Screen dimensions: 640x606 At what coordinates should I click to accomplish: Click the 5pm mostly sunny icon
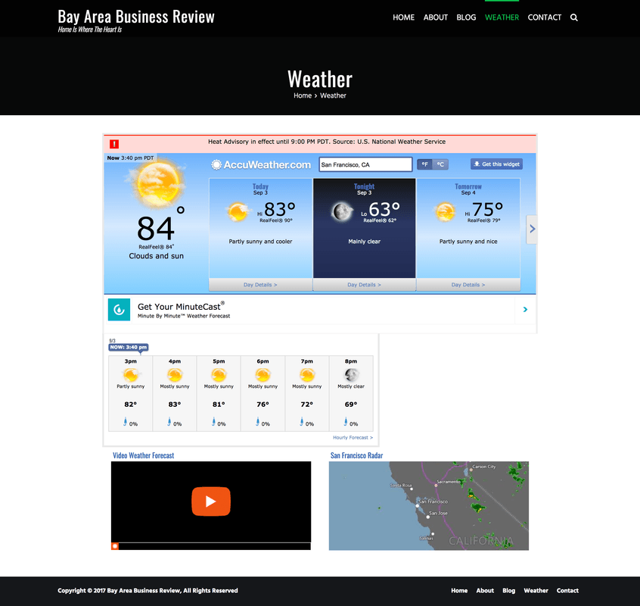(219, 374)
